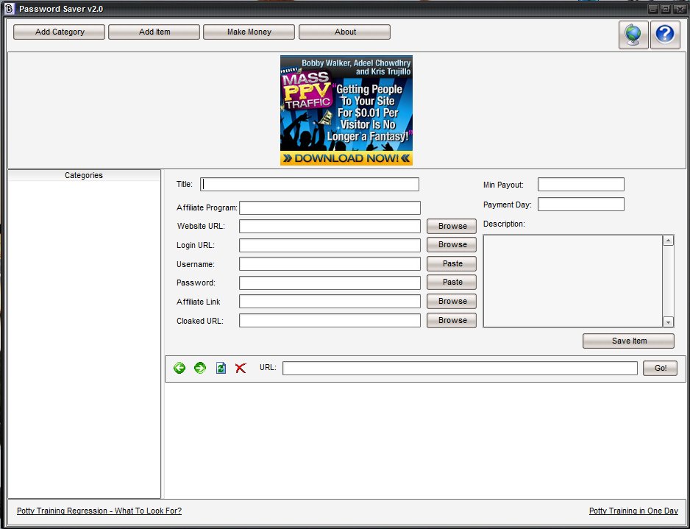This screenshot has width=690, height=529.
Task: Click the Affiliate Link text box
Action: (x=330, y=302)
